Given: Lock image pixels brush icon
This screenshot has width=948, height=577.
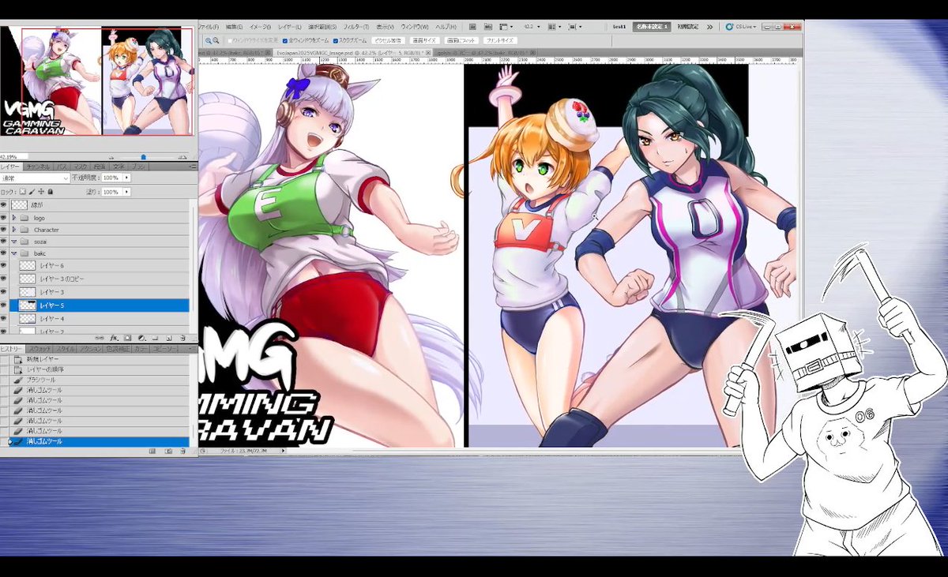Looking at the screenshot, I should 32,192.
